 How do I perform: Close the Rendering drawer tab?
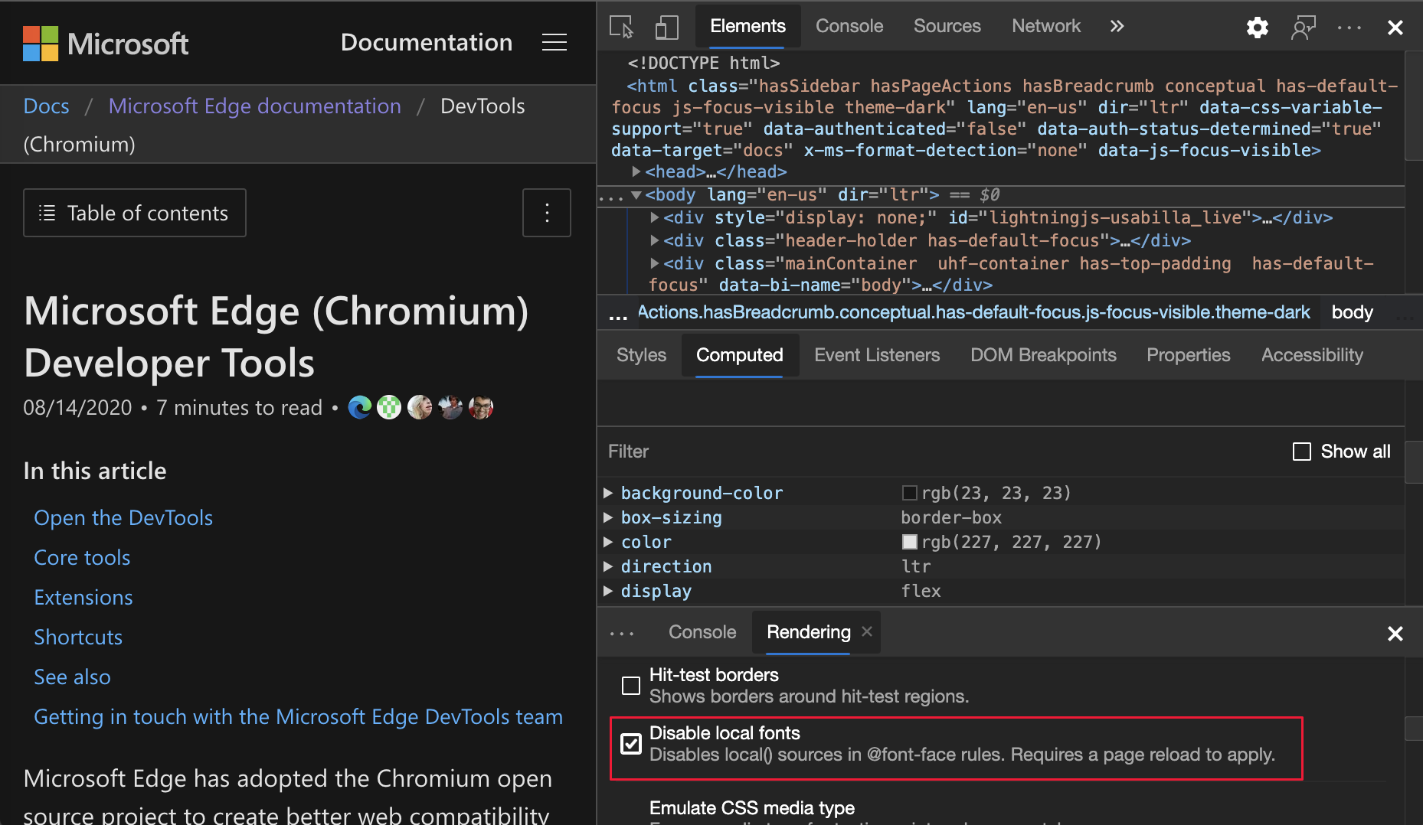(x=867, y=631)
